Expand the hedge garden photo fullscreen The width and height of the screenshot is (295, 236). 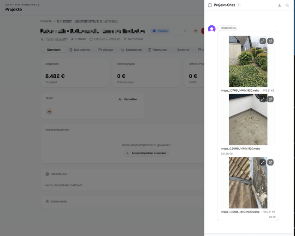[262, 41]
